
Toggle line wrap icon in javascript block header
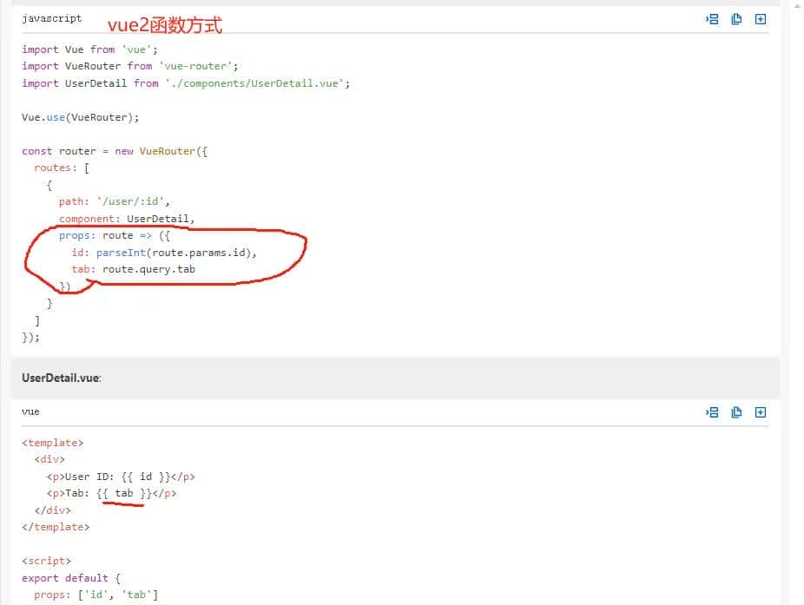coord(712,19)
